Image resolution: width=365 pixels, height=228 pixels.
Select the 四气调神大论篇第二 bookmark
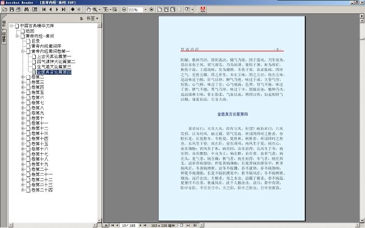pyautogui.click(x=56, y=61)
